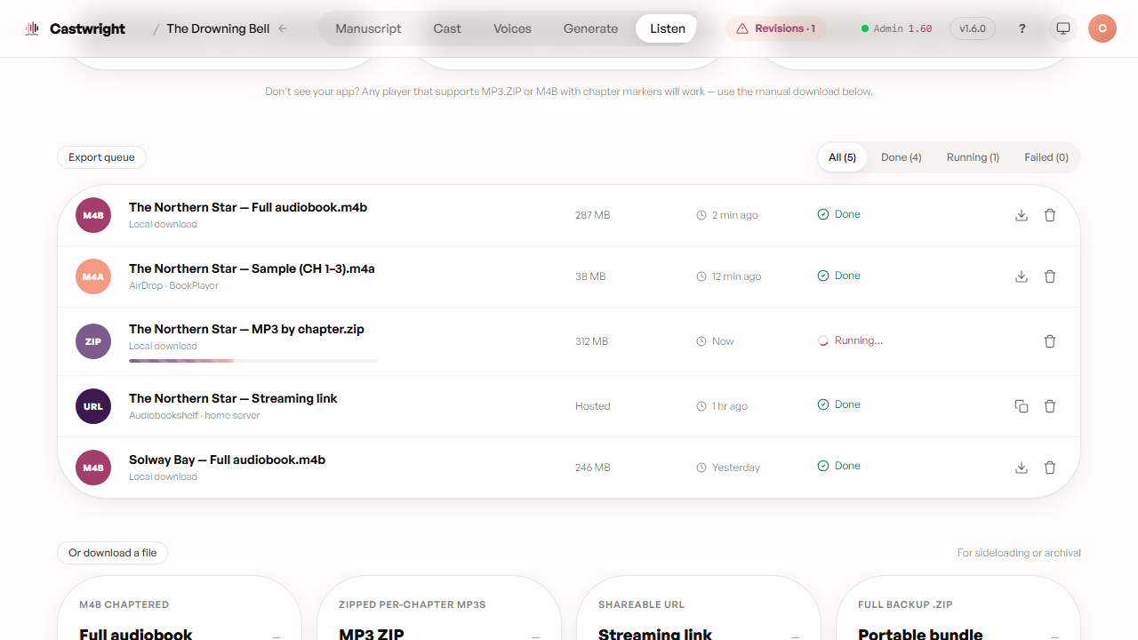Download The Northern Star Sample (CH 1–3).m4a

[x=1022, y=276]
